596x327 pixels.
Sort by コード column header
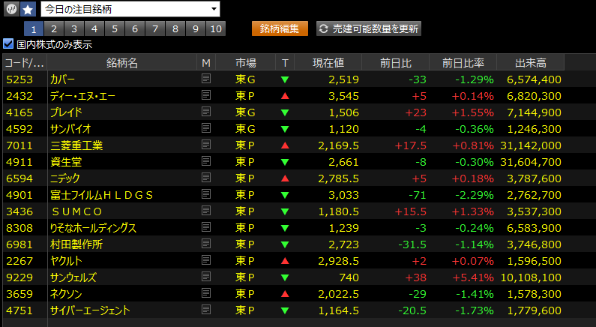(x=25, y=63)
